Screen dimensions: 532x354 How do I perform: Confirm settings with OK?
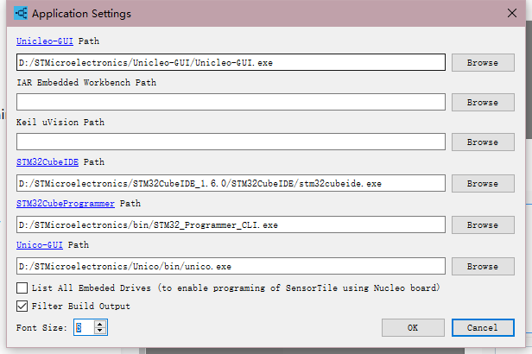tap(413, 327)
